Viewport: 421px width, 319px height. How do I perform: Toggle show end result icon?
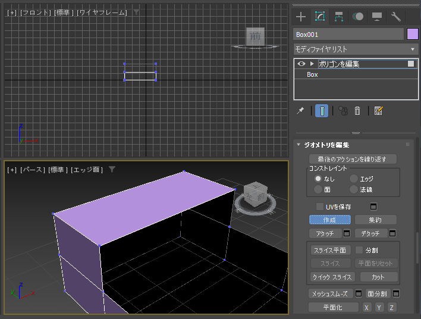pos(322,111)
